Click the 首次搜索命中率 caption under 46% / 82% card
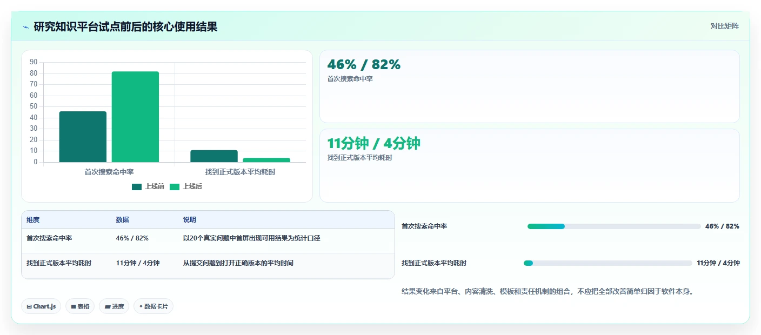 coord(350,79)
